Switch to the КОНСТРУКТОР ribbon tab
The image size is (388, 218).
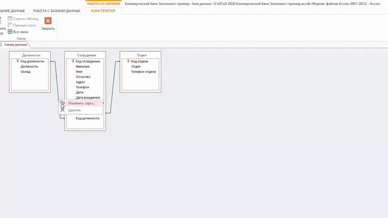coord(103,11)
